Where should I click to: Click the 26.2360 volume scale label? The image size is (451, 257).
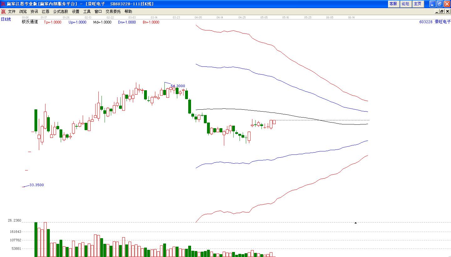click(x=15, y=220)
